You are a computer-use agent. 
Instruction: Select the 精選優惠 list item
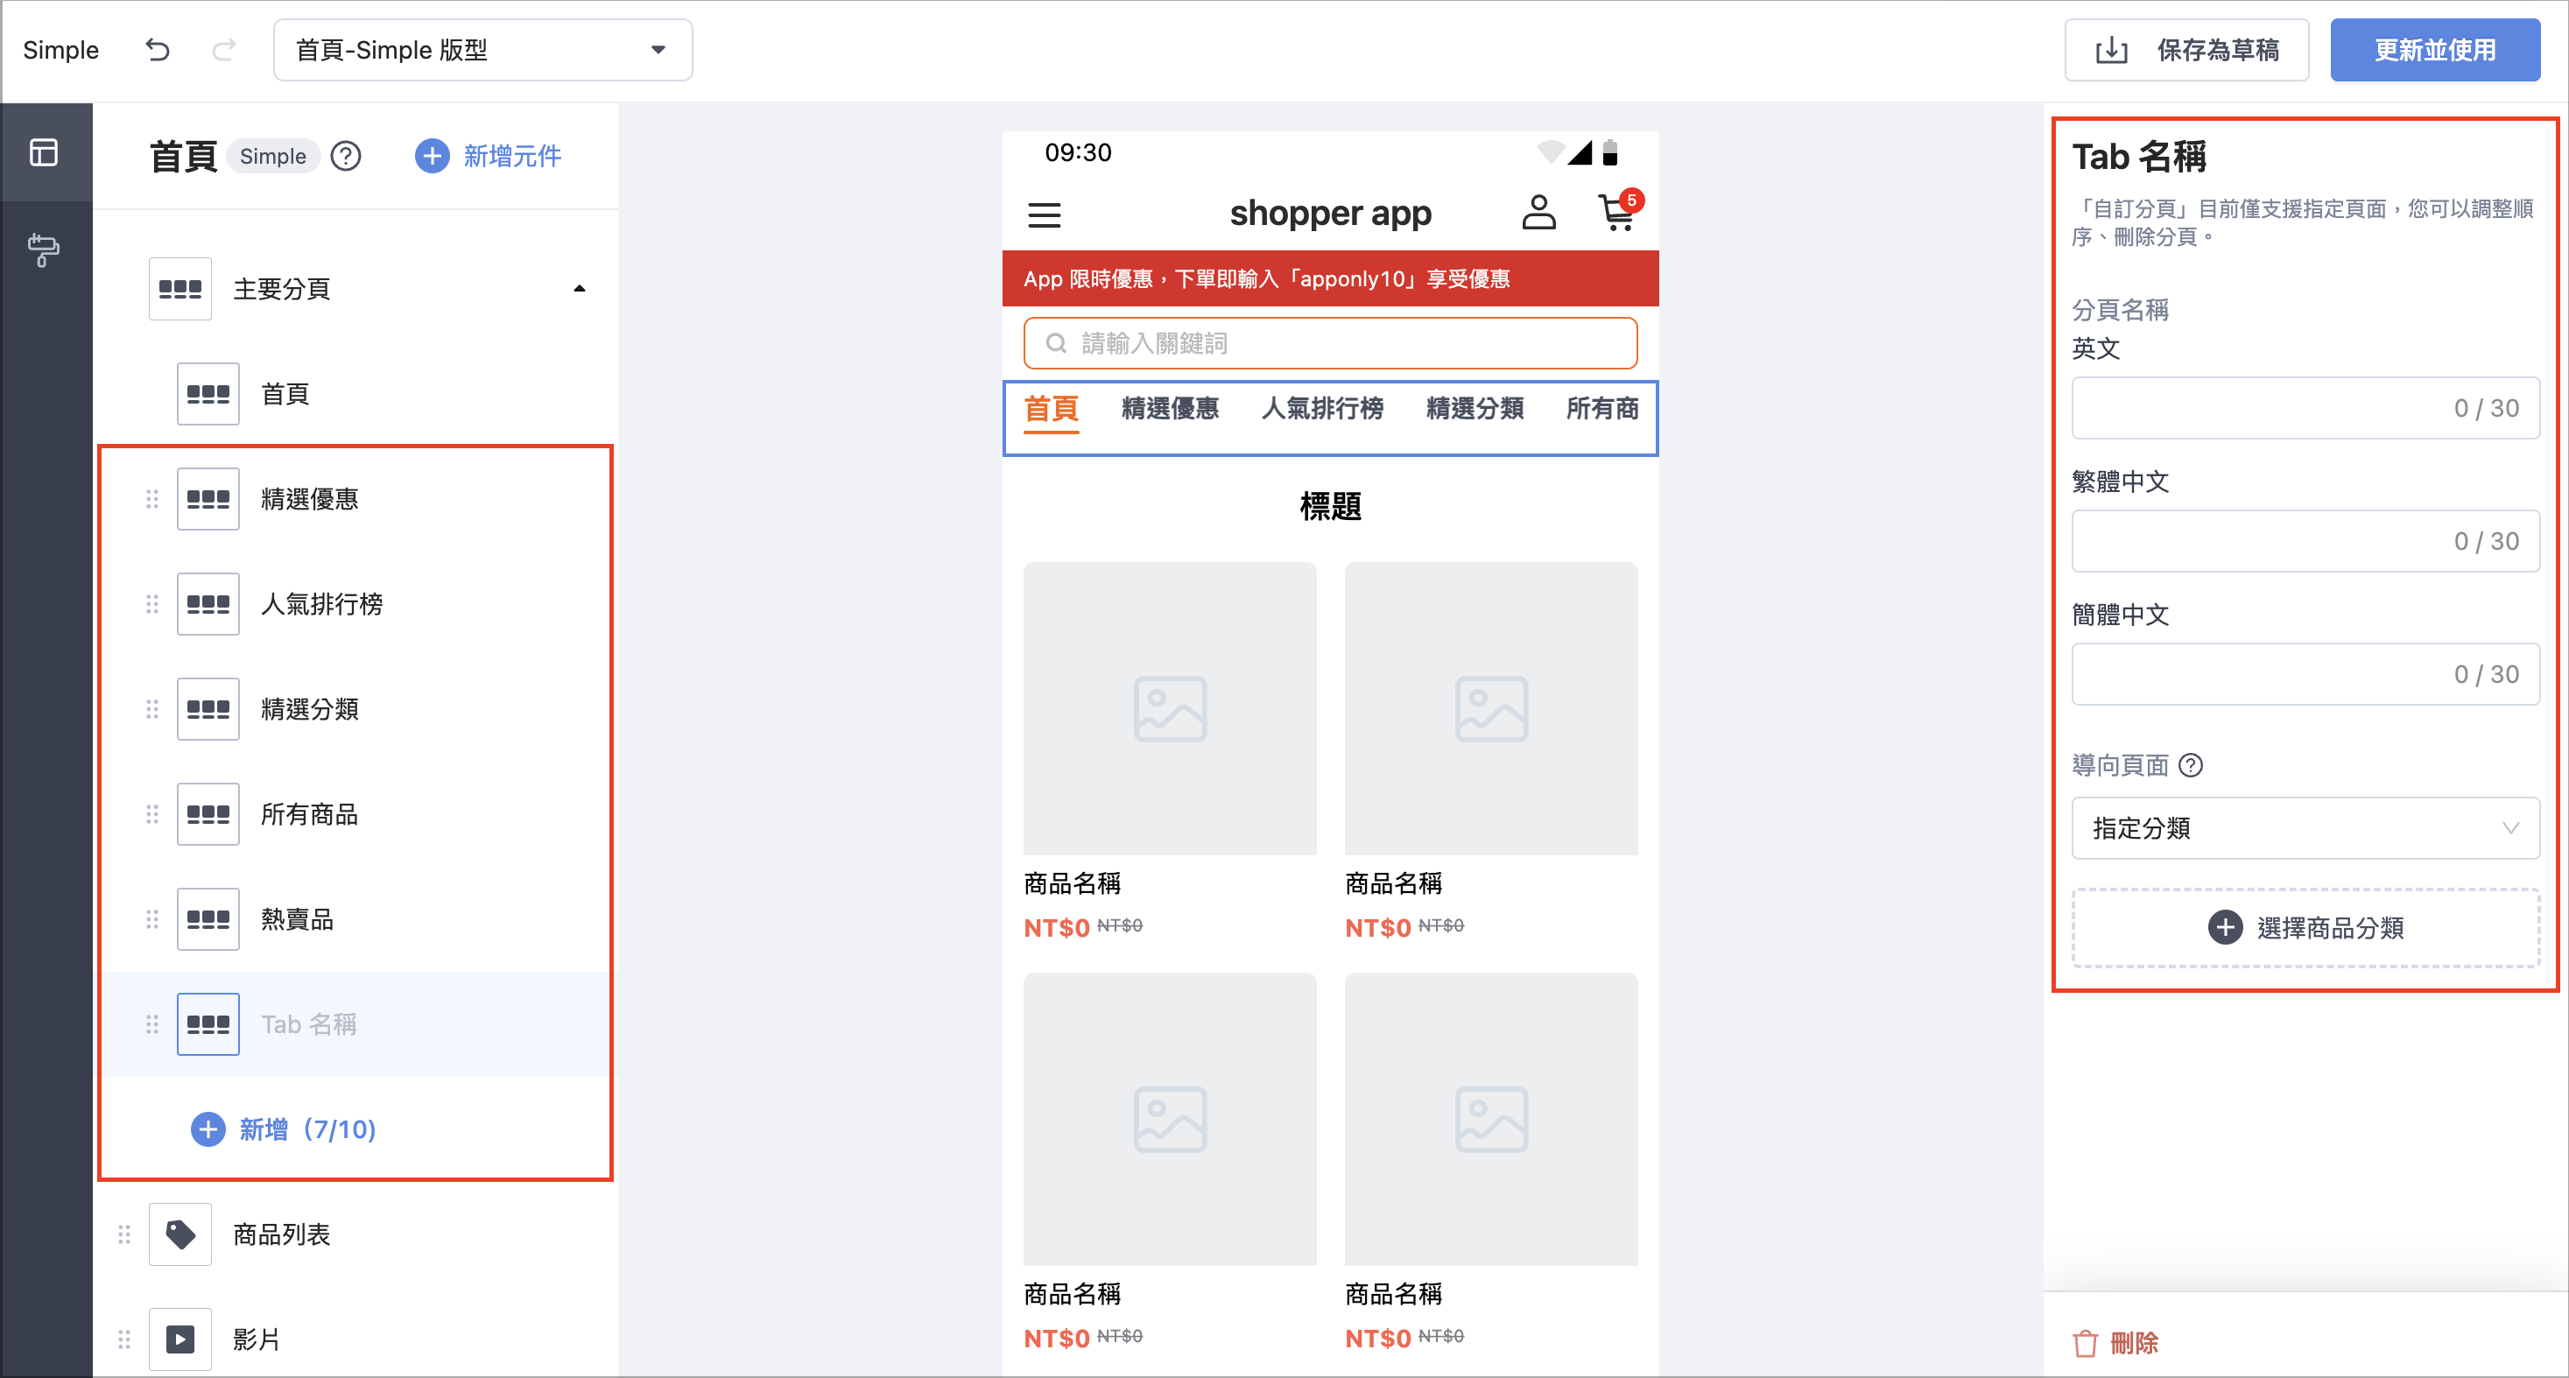pyautogui.click(x=356, y=498)
